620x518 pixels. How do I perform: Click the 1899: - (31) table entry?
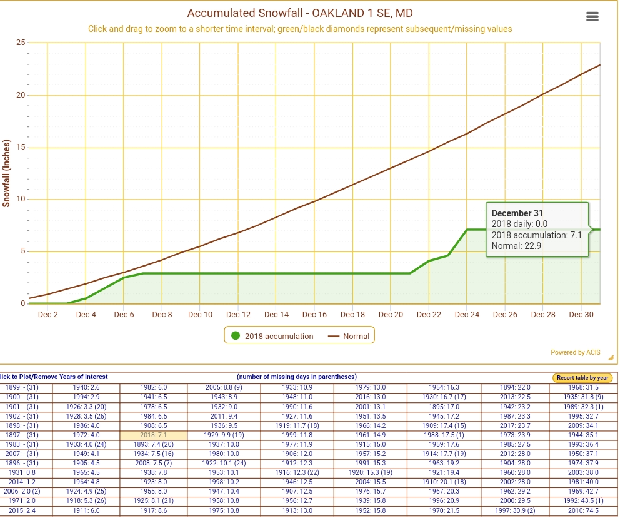(22, 387)
